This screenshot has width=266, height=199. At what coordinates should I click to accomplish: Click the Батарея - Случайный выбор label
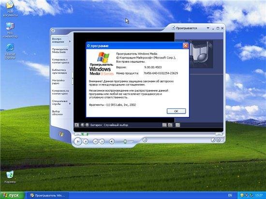[x=109, y=125]
